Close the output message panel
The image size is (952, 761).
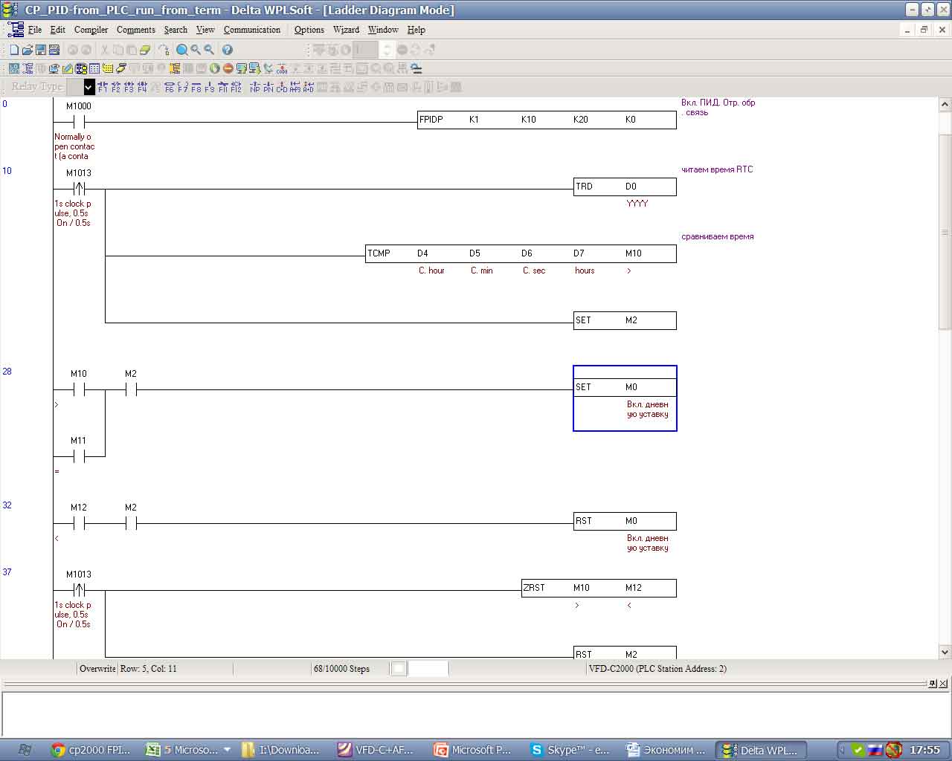click(x=944, y=684)
